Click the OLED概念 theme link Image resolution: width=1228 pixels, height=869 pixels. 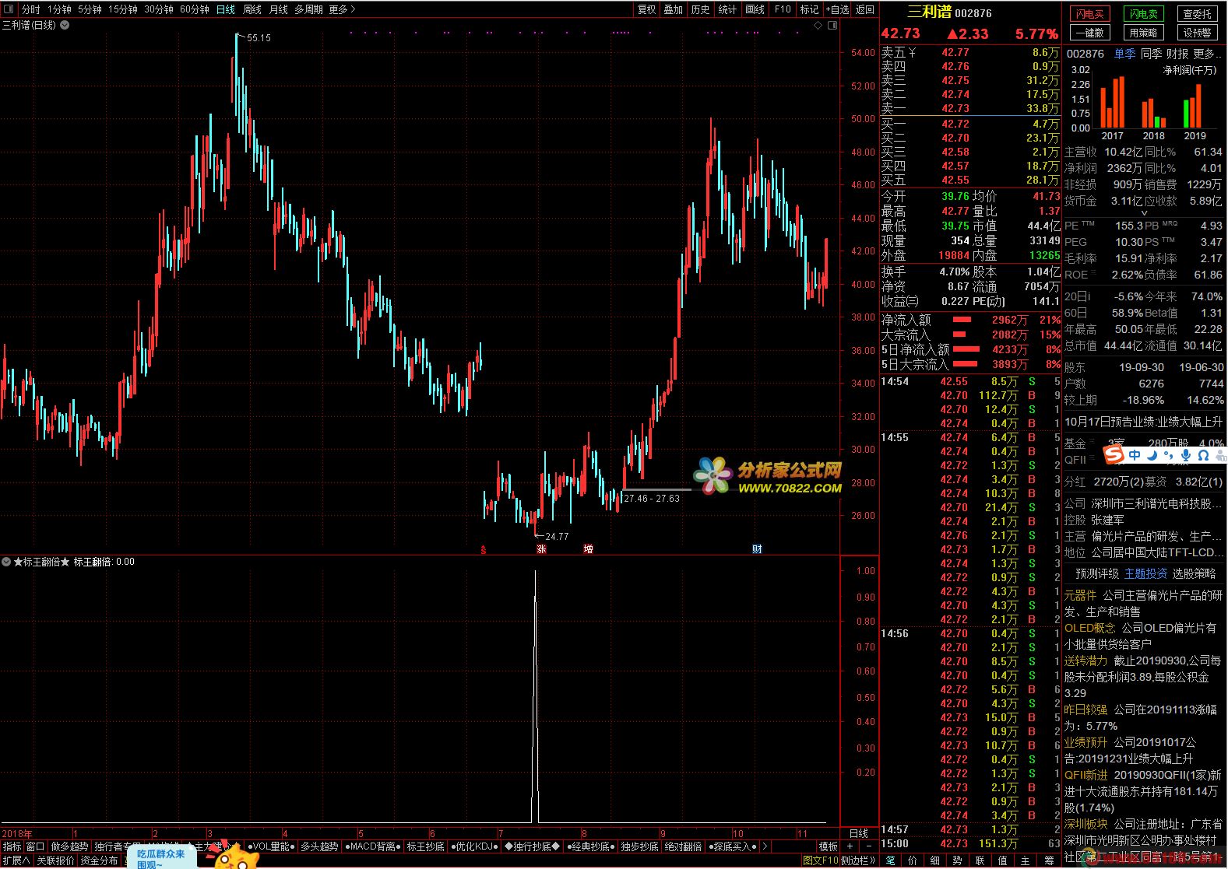pyautogui.click(x=1089, y=628)
